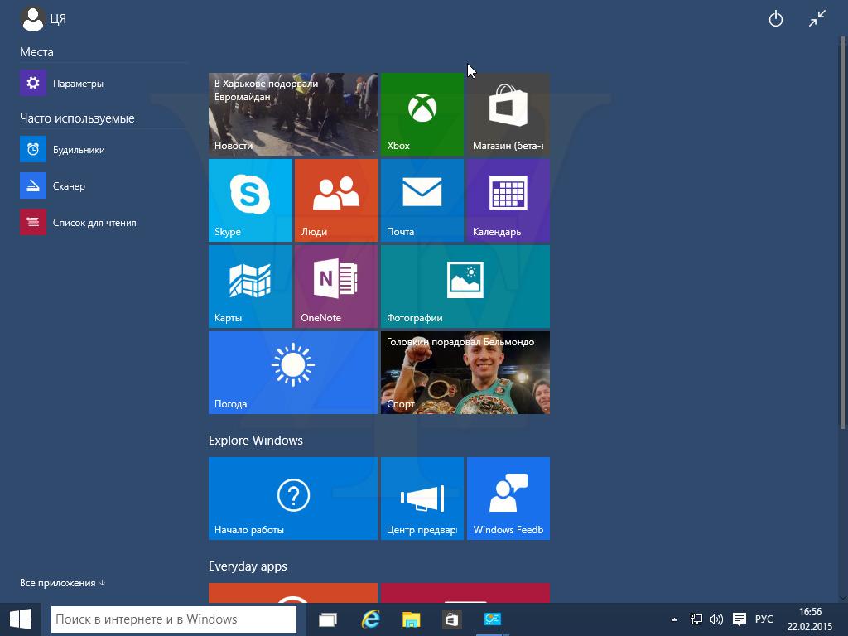Open the Почта mail tile

[x=422, y=200]
